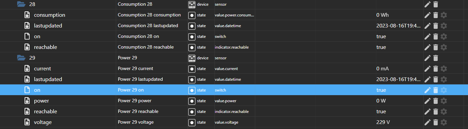
Task: Delete the highlighted Power 29 on state
Action: click(x=436, y=90)
